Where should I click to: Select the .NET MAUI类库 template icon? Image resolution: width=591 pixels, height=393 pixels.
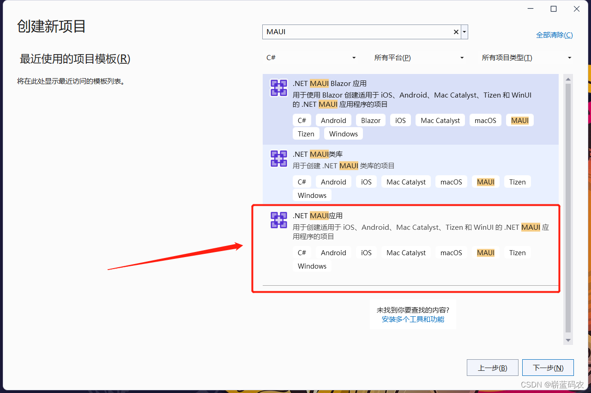279,159
